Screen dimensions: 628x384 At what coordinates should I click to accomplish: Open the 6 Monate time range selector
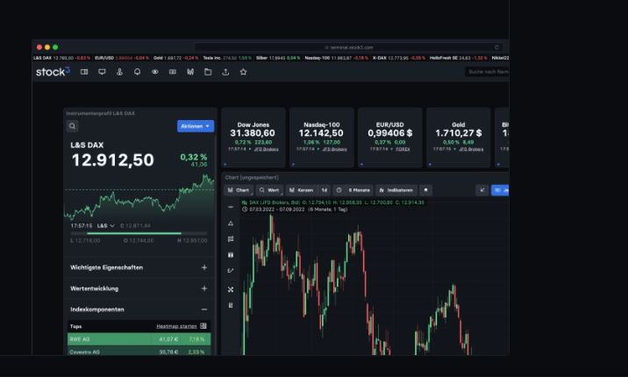(353, 190)
